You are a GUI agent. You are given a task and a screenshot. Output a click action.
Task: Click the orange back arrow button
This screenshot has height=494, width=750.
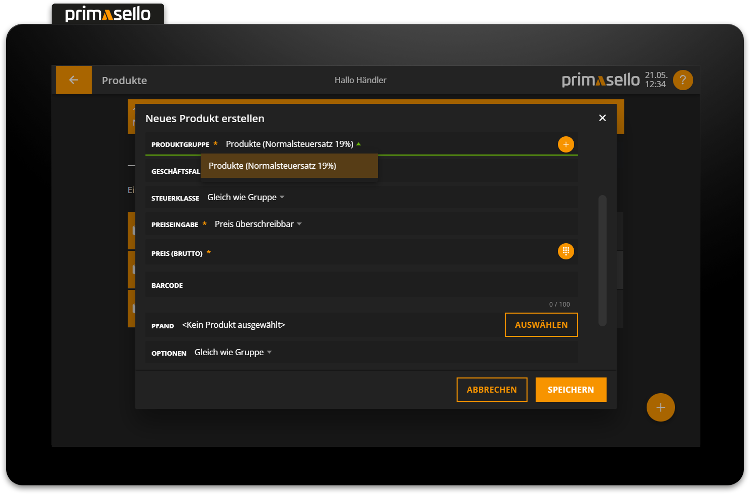[73, 80]
